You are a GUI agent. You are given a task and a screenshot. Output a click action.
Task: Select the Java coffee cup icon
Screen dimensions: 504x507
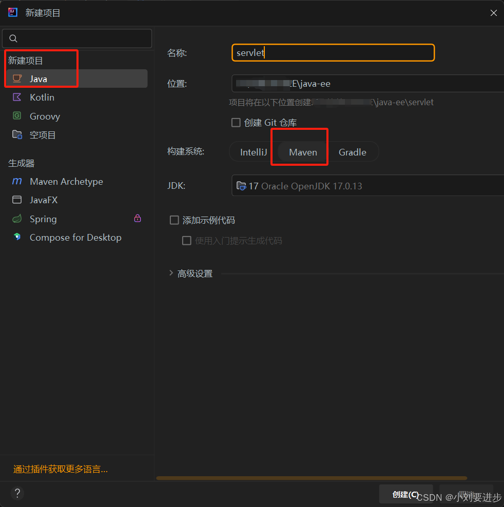(17, 79)
